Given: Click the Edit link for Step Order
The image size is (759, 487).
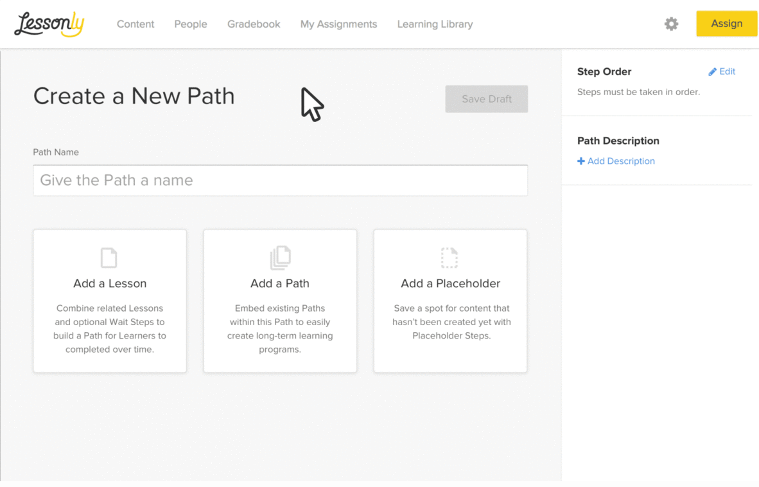Looking at the screenshot, I should [x=727, y=71].
